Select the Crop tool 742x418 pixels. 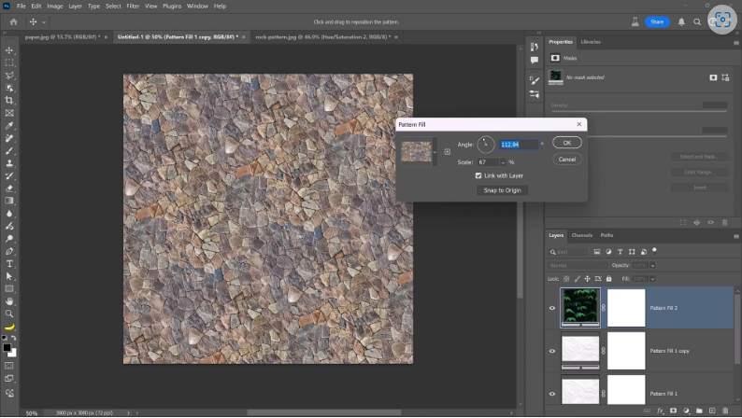pyautogui.click(x=9, y=100)
